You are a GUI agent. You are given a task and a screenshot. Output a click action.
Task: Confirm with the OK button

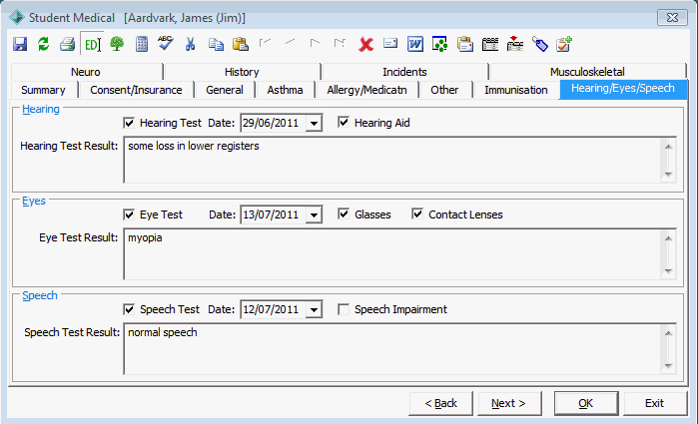586,403
